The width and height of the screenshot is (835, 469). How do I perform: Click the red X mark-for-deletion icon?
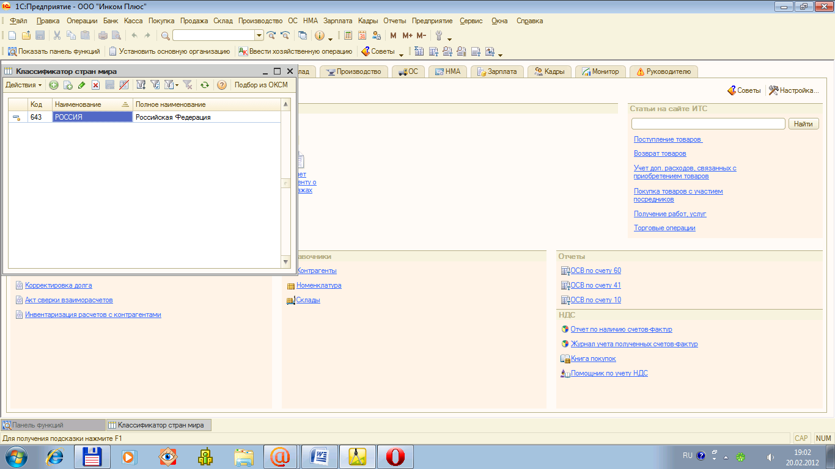point(96,85)
